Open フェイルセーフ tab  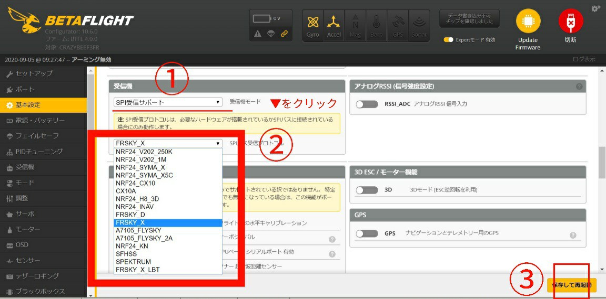pos(43,136)
